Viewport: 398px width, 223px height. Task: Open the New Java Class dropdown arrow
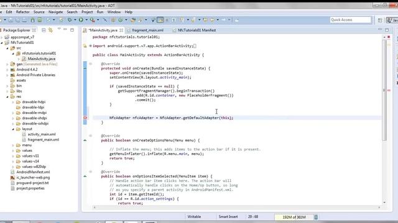pos(126,20)
